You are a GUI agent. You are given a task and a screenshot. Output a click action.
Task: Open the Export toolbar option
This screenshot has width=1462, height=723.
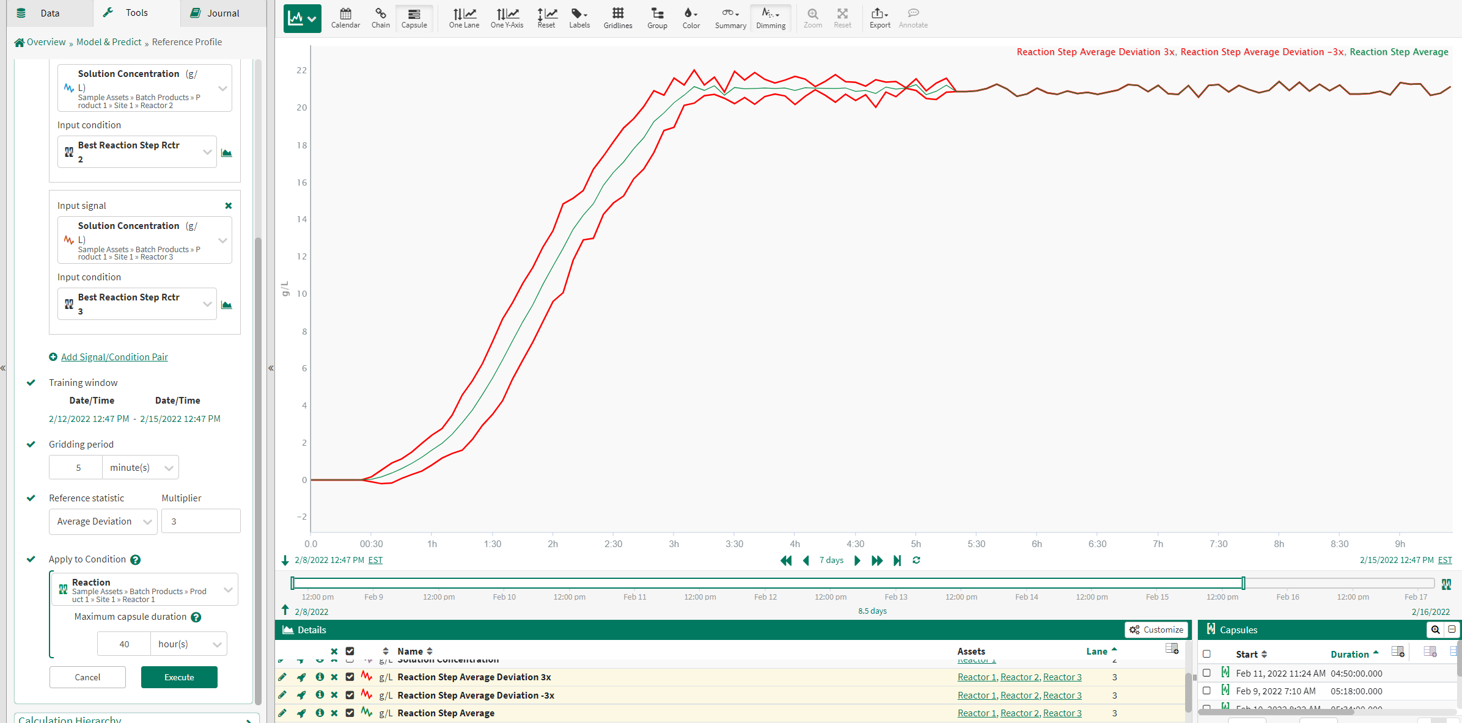pyautogui.click(x=880, y=18)
